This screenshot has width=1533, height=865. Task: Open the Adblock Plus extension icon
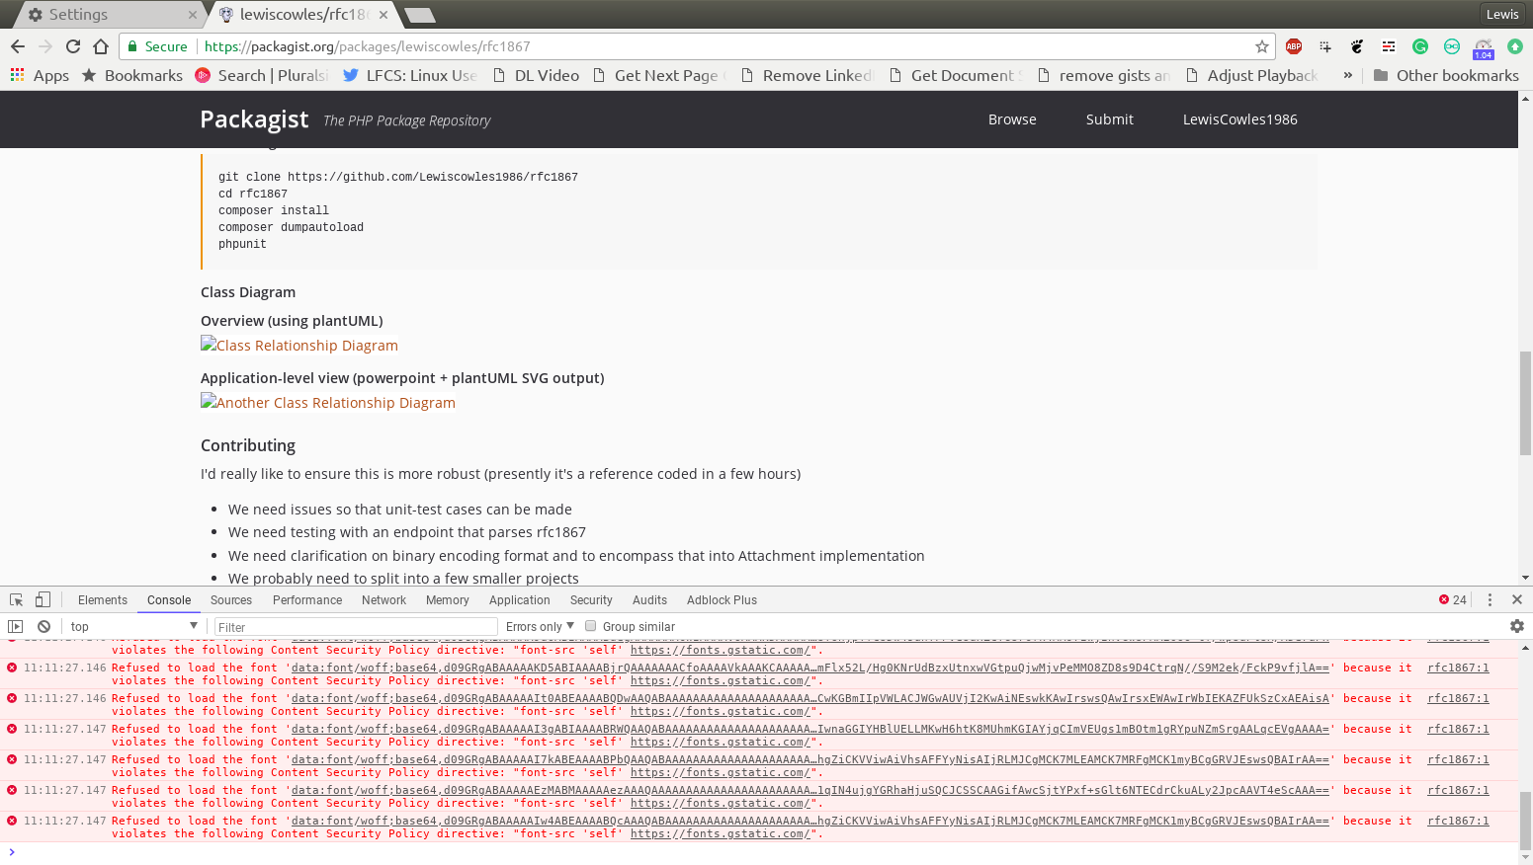(1294, 46)
